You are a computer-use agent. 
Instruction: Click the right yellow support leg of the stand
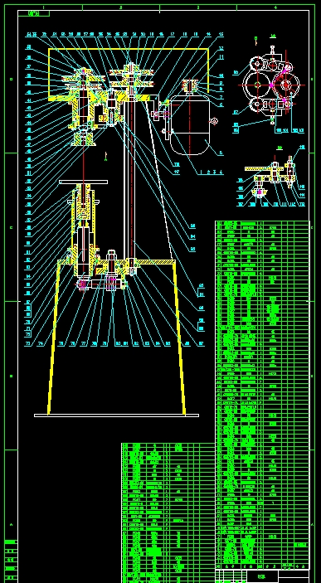(x=180, y=338)
